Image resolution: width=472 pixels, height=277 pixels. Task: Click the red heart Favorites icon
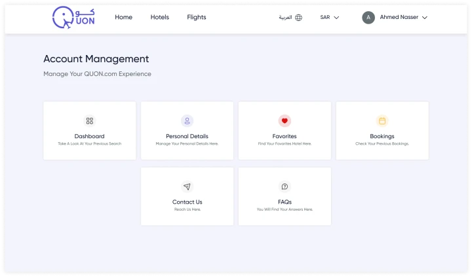285,121
